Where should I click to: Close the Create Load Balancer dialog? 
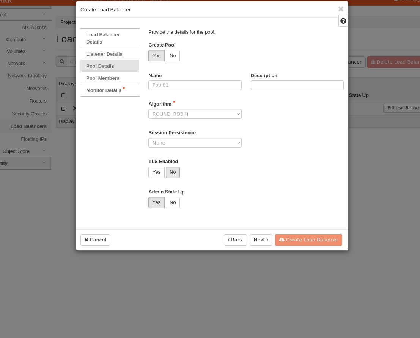(341, 9)
